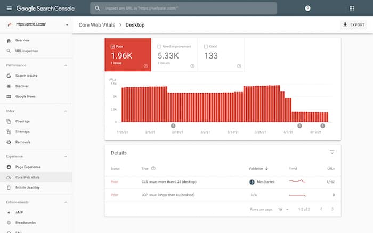
Task: Click the help icon on the Poor card
Action: click(146, 66)
